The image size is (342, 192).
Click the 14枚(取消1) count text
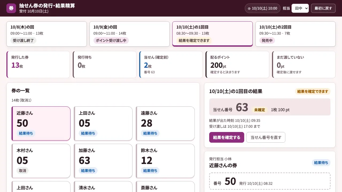click(21, 100)
